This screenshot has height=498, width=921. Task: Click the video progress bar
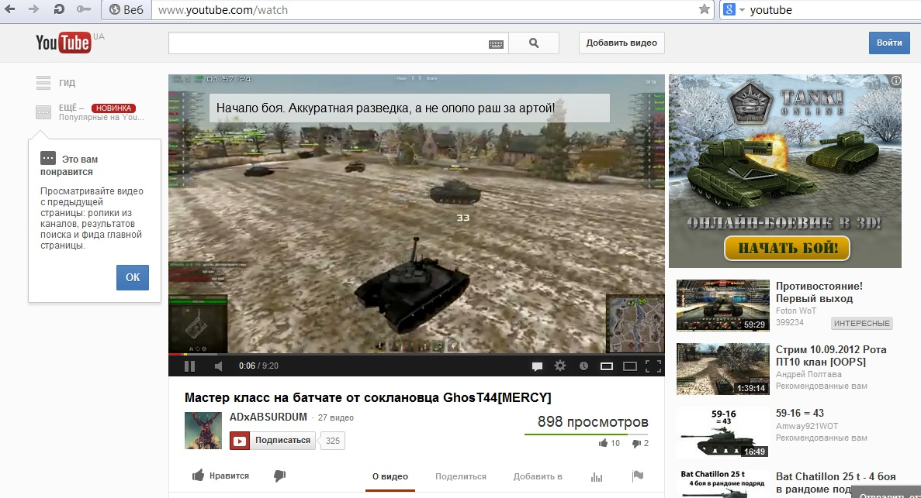[417, 354]
